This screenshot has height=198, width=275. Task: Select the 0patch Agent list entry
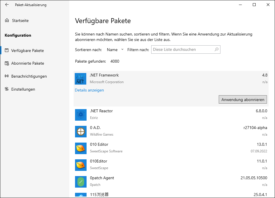(x=102, y=178)
